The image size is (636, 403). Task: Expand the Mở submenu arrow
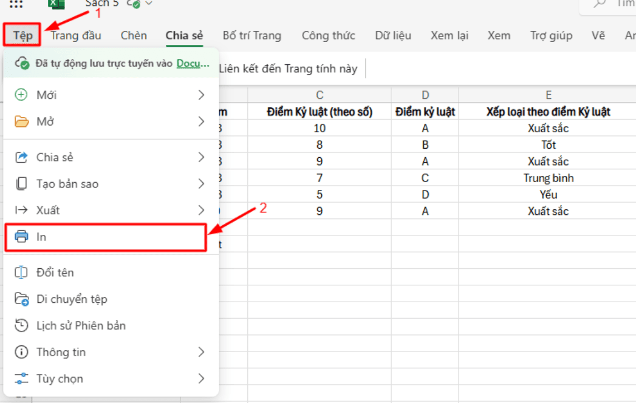[201, 121]
